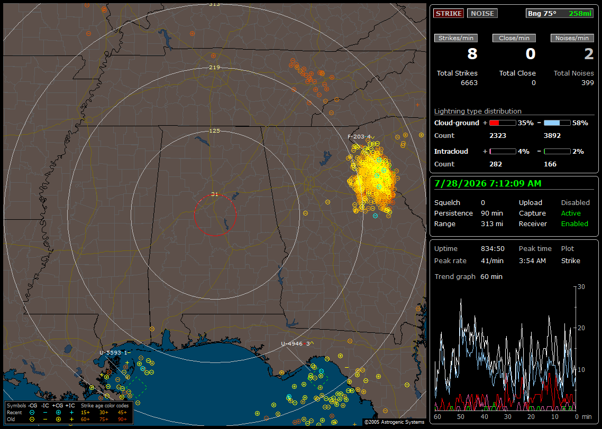Click the negative intracloud count 166
This screenshot has width=602, height=429.
[550, 164]
